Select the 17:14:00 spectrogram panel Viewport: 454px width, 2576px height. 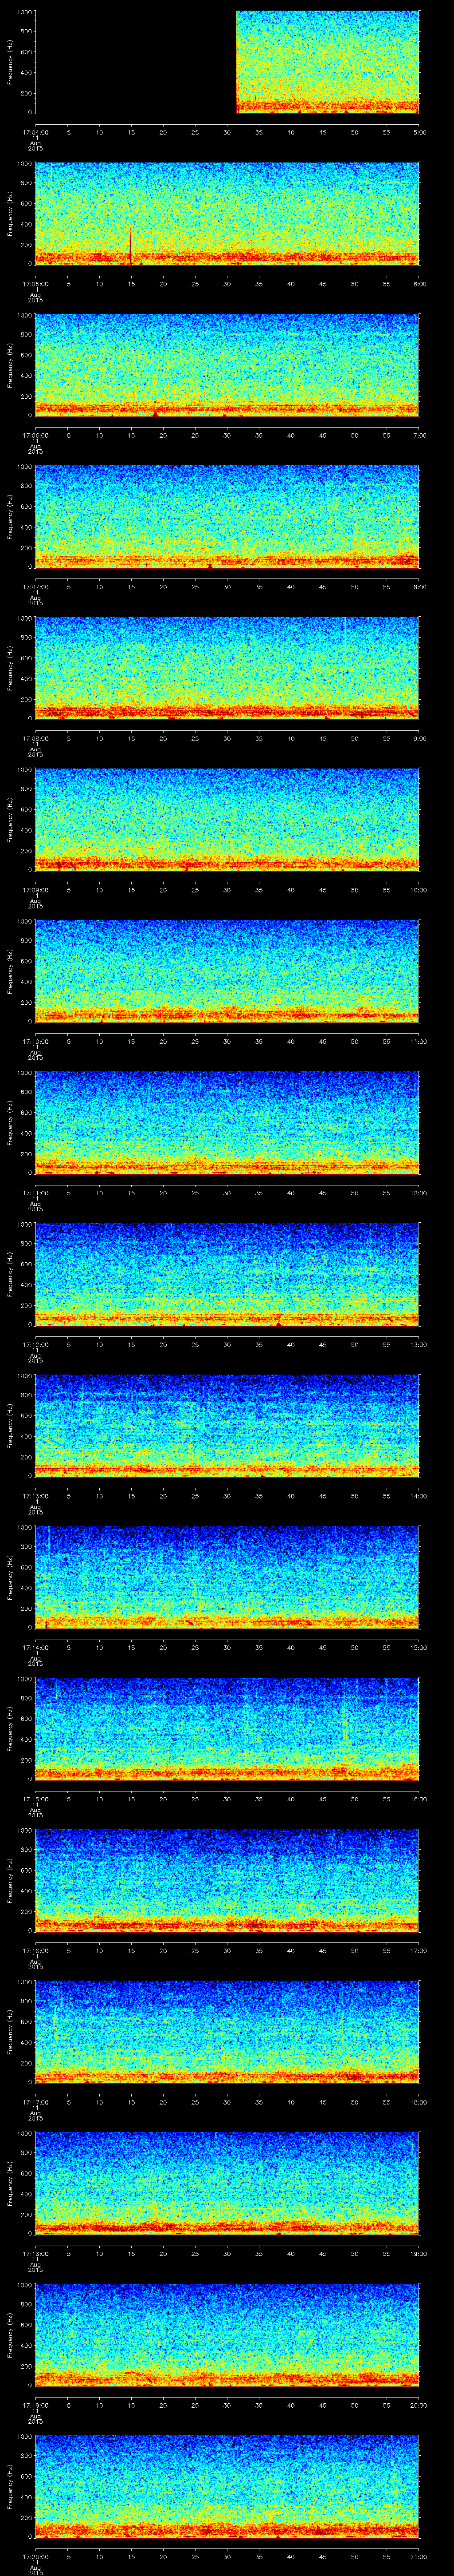coord(227,1576)
